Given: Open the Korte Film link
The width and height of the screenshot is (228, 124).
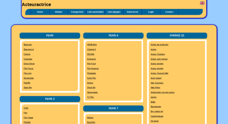Looking at the screenshot, I should pyautogui.click(x=92, y=78).
